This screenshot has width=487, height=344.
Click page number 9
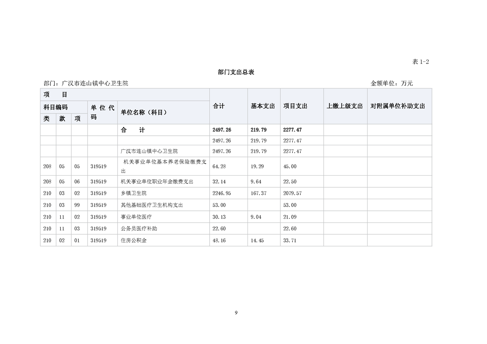(x=236, y=313)
